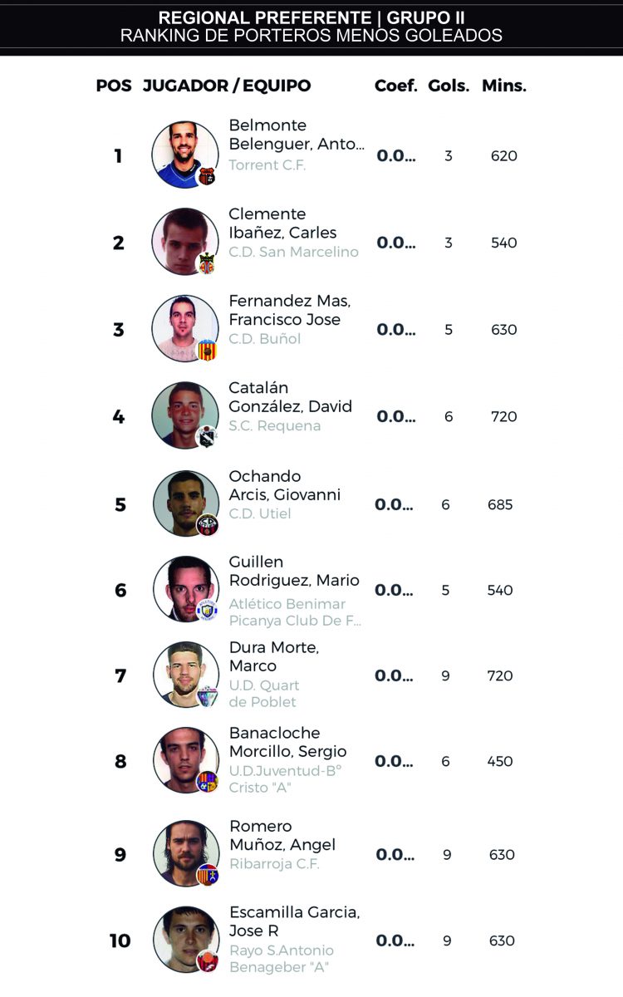The height and width of the screenshot is (997, 623).
Task: Click Torrent C.F. club badge icon
Action: [x=207, y=176]
